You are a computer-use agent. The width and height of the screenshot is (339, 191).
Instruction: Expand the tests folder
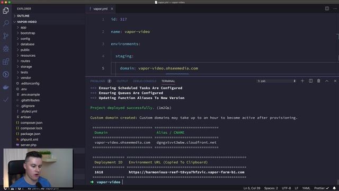coord(24,72)
